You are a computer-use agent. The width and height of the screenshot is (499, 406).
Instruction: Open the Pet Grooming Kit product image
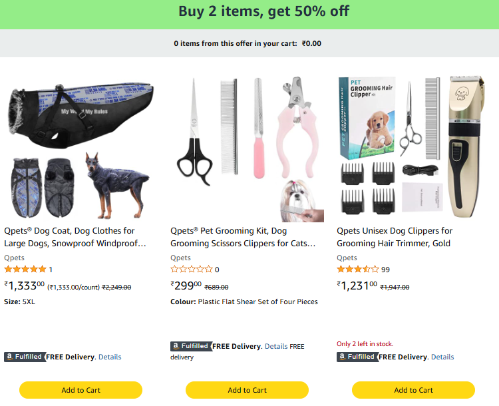[247, 148]
